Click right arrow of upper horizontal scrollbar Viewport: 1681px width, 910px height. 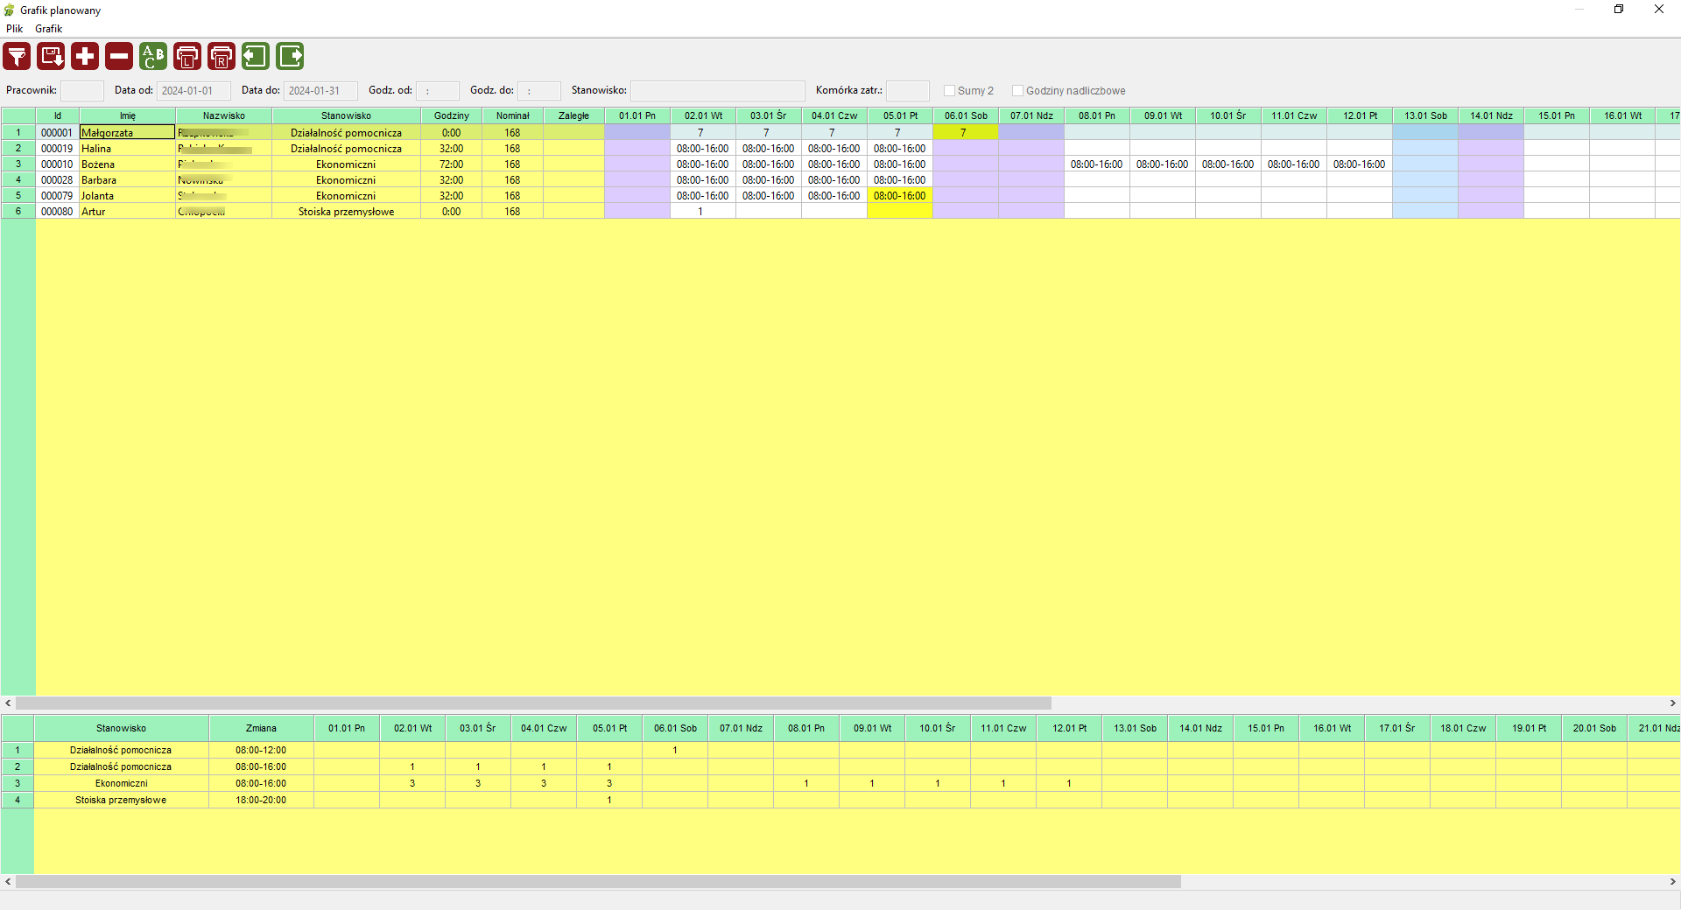coord(1672,703)
